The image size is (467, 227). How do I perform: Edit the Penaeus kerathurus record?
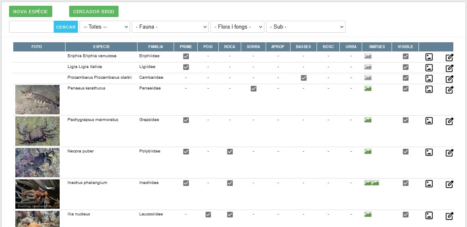(x=449, y=90)
